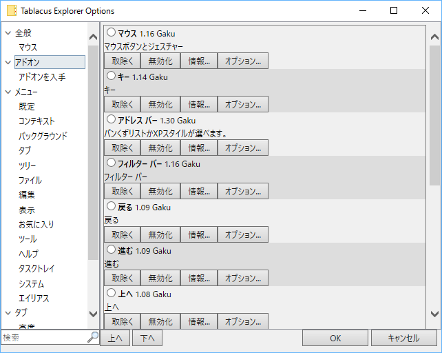442x353 pixels.
Task: Click the addon list scrollbar thumb
Action: [434, 116]
